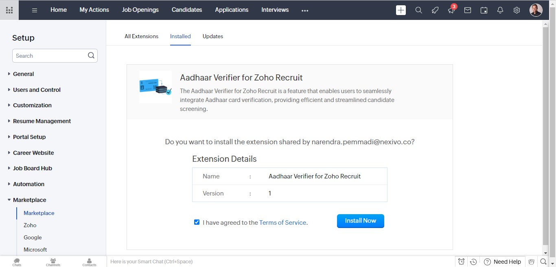
Task: Uncheck the agreed Terms of Service checkbox
Action: pos(197,222)
